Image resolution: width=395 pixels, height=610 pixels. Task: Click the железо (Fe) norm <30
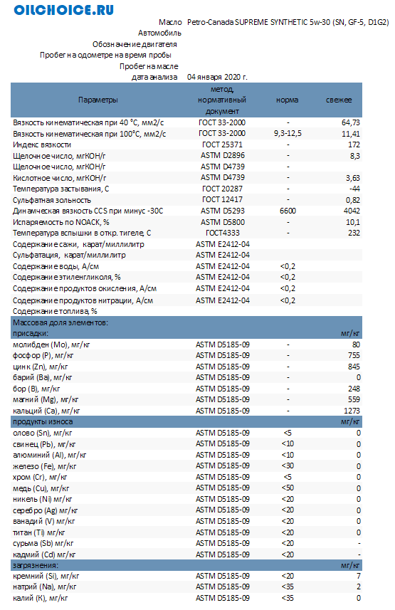288,466
